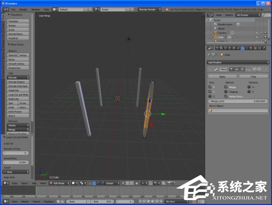This screenshot has width=272, height=205.
Task: Click the Loop Cut and Slide button
Action: [x=18, y=95]
